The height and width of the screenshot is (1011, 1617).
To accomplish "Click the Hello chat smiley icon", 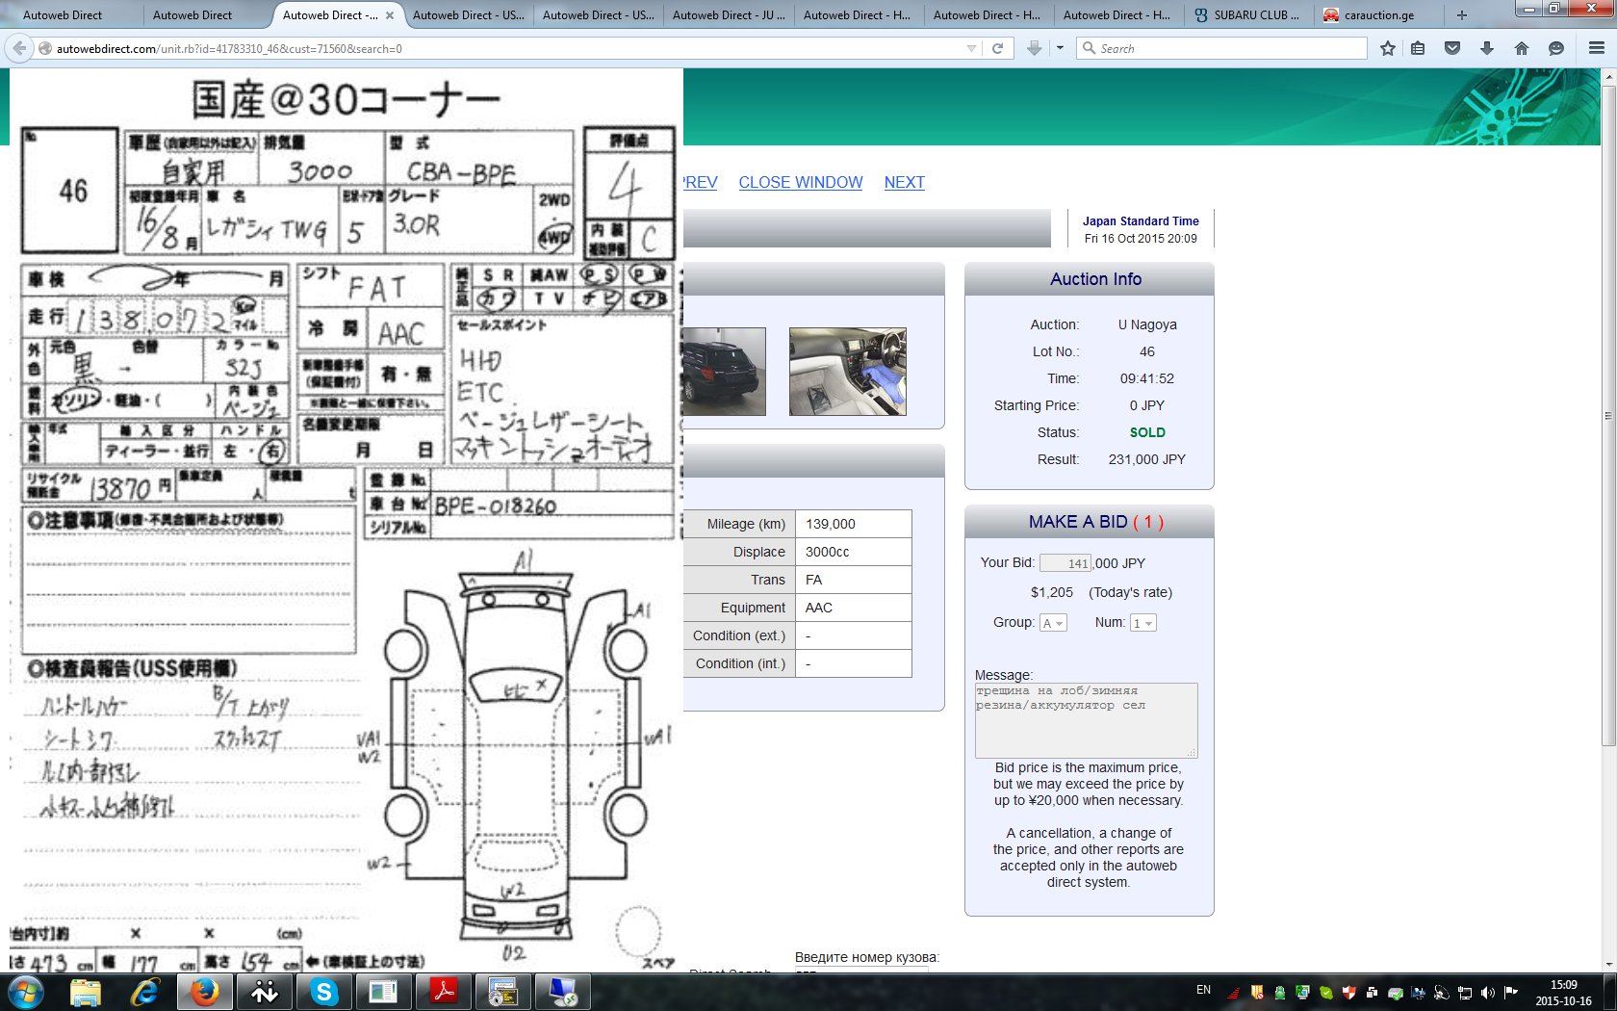I will point(1556,48).
